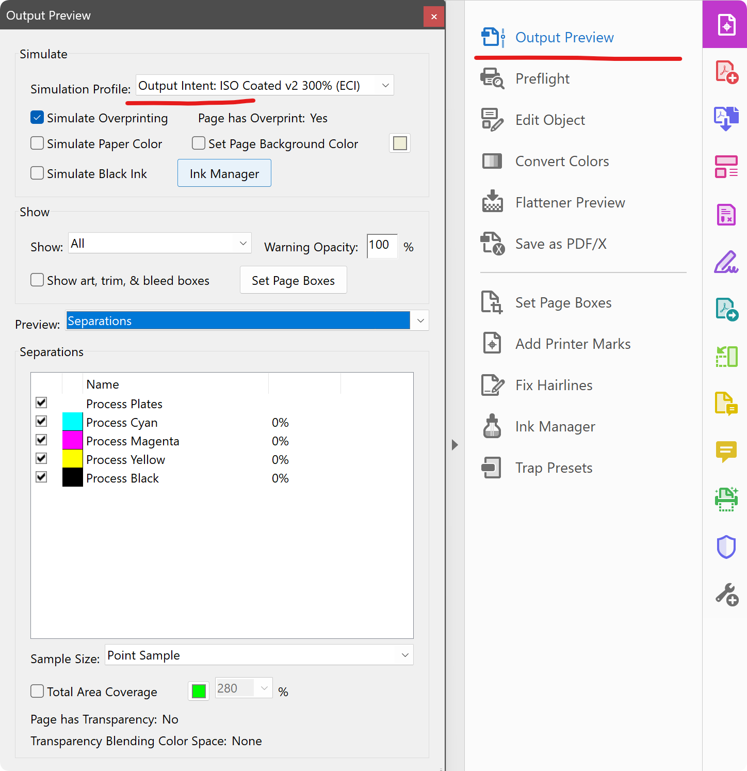Enable Simulate Paper Color checkbox
The image size is (747, 771).
click(37, 143)
